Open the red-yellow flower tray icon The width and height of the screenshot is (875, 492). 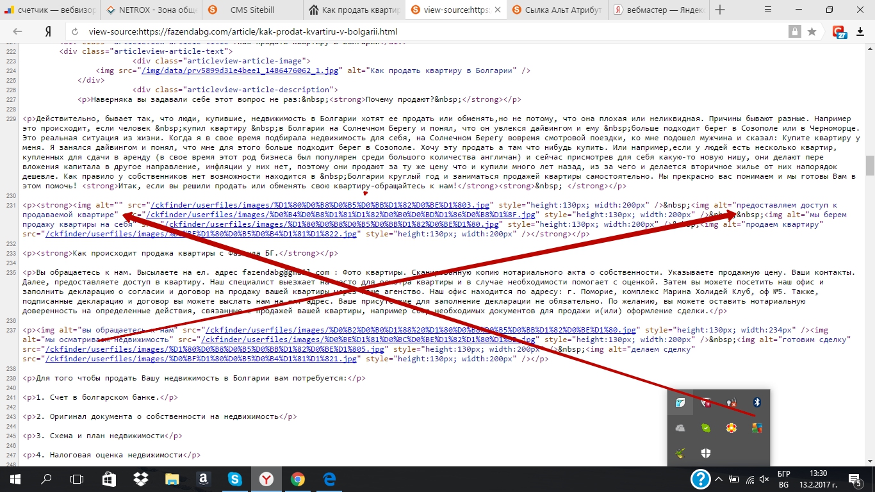tap(731, 428)
